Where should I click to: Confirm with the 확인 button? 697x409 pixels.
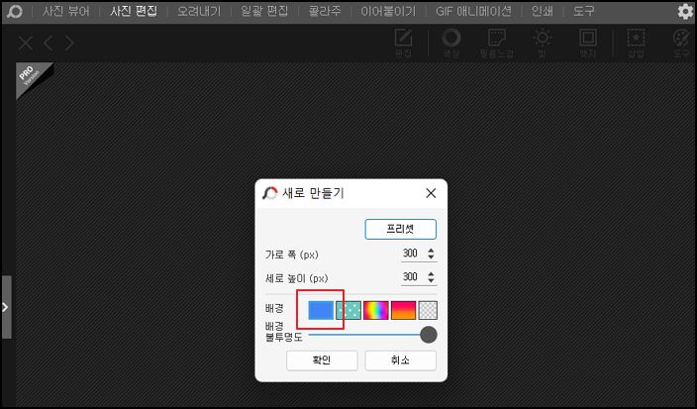(322, 360)
